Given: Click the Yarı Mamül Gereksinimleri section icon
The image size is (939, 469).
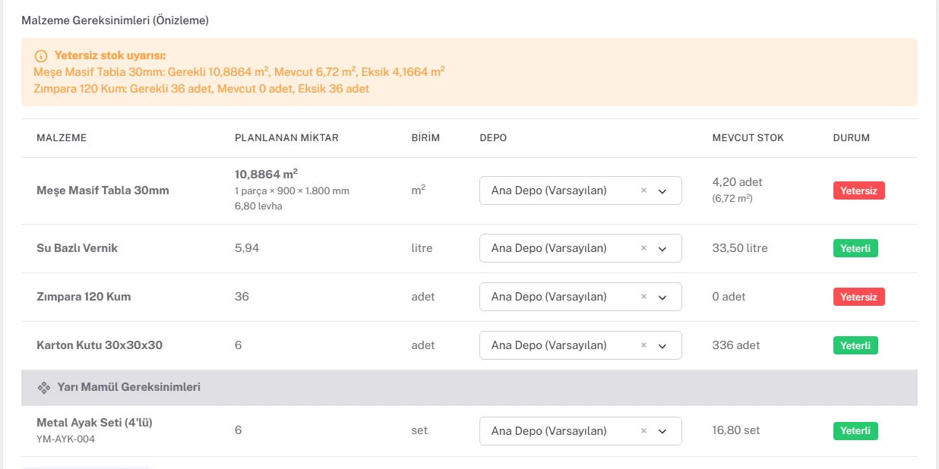Looking at the screenshot, I should [44, 387].
